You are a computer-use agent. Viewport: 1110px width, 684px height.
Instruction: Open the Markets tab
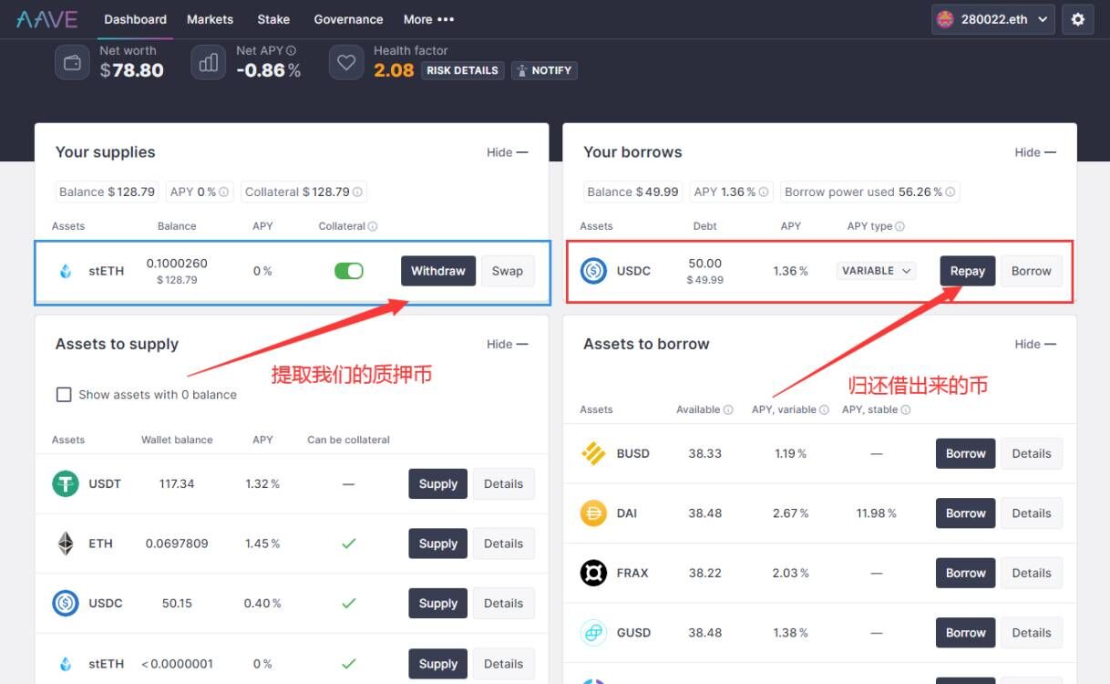point(210,19)
